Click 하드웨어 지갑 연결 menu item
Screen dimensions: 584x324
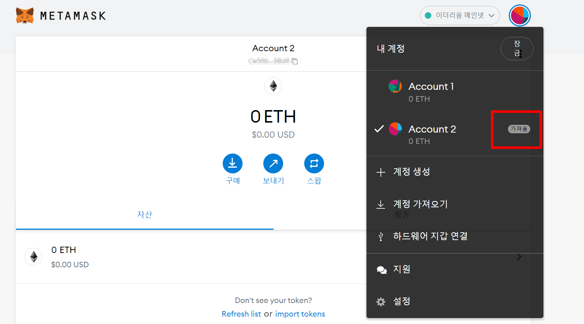point(455,236)
